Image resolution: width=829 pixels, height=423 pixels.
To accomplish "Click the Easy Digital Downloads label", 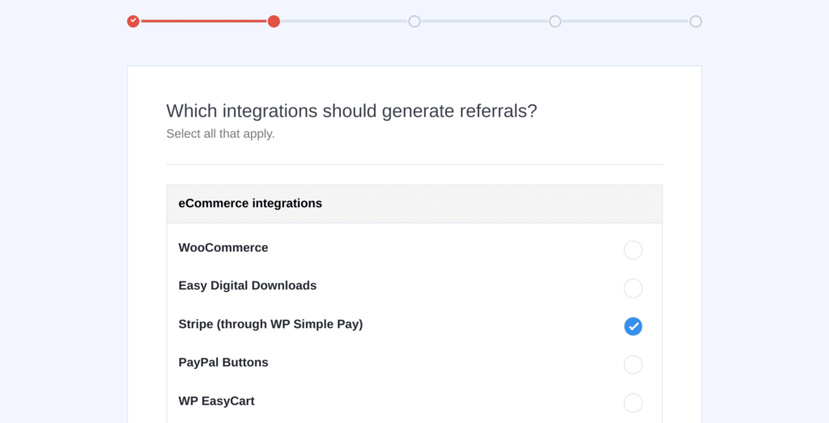I will (x=248, y=286).
